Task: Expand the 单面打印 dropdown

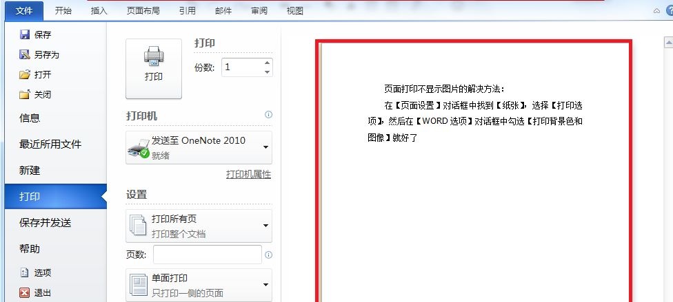Action: (x=265, y=285)
